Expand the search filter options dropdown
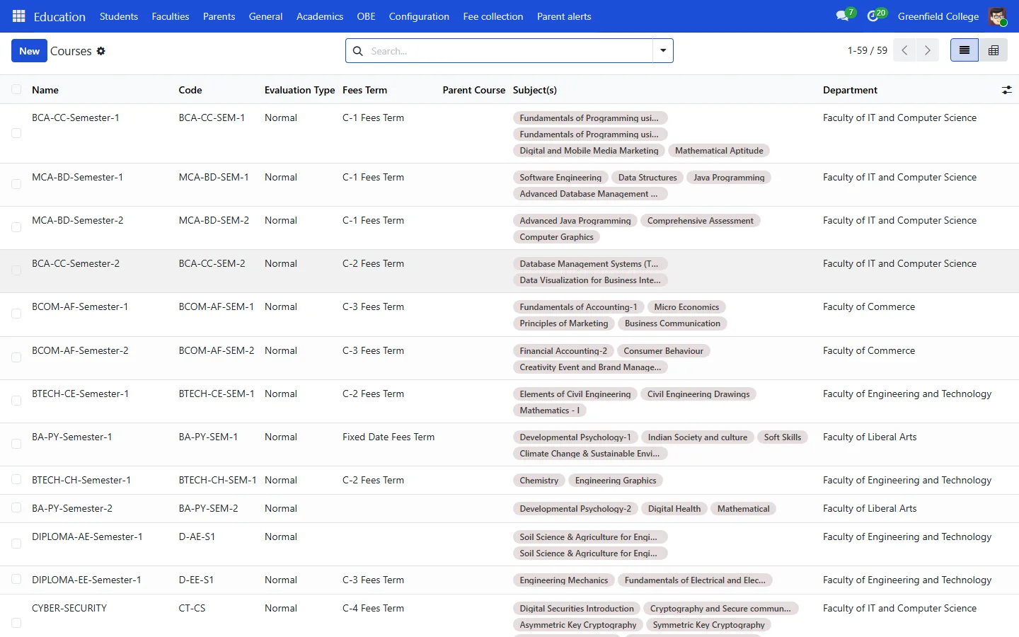This screenshot has width=1019, height=637. [663, 51]
